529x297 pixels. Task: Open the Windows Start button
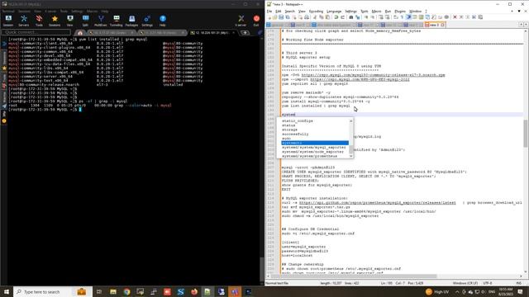[7, 291]
